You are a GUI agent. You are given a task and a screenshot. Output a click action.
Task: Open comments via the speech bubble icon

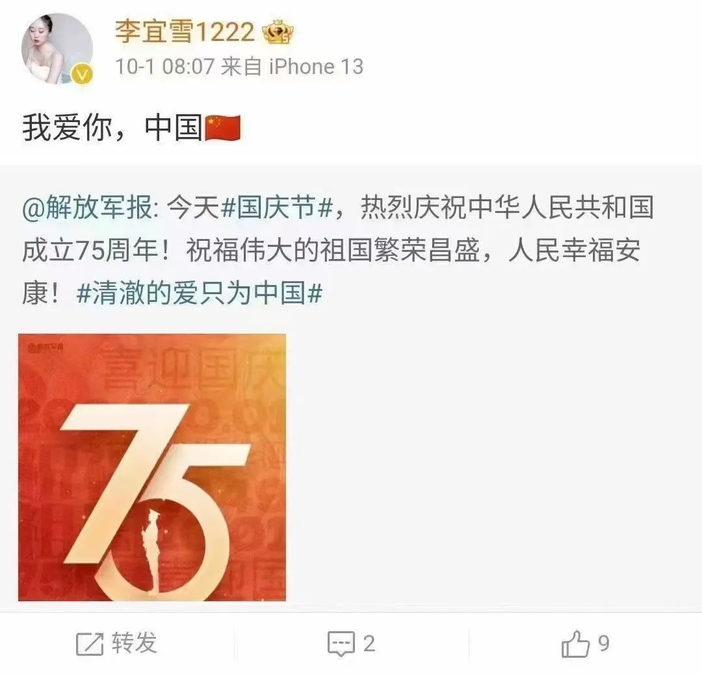coord(341,644)
